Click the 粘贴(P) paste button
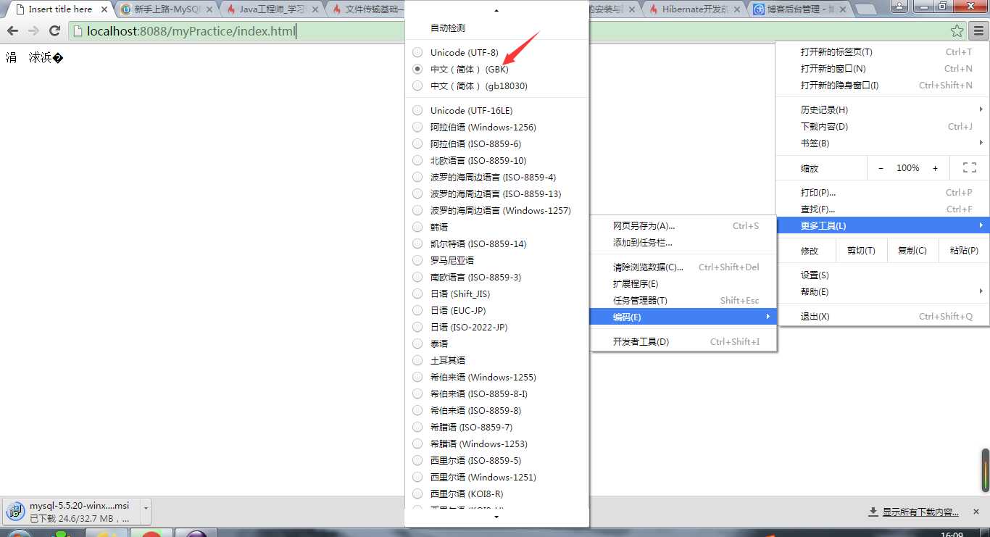This screenshot has height=537, width=990. pyautogui.click(x=964, y=251)
